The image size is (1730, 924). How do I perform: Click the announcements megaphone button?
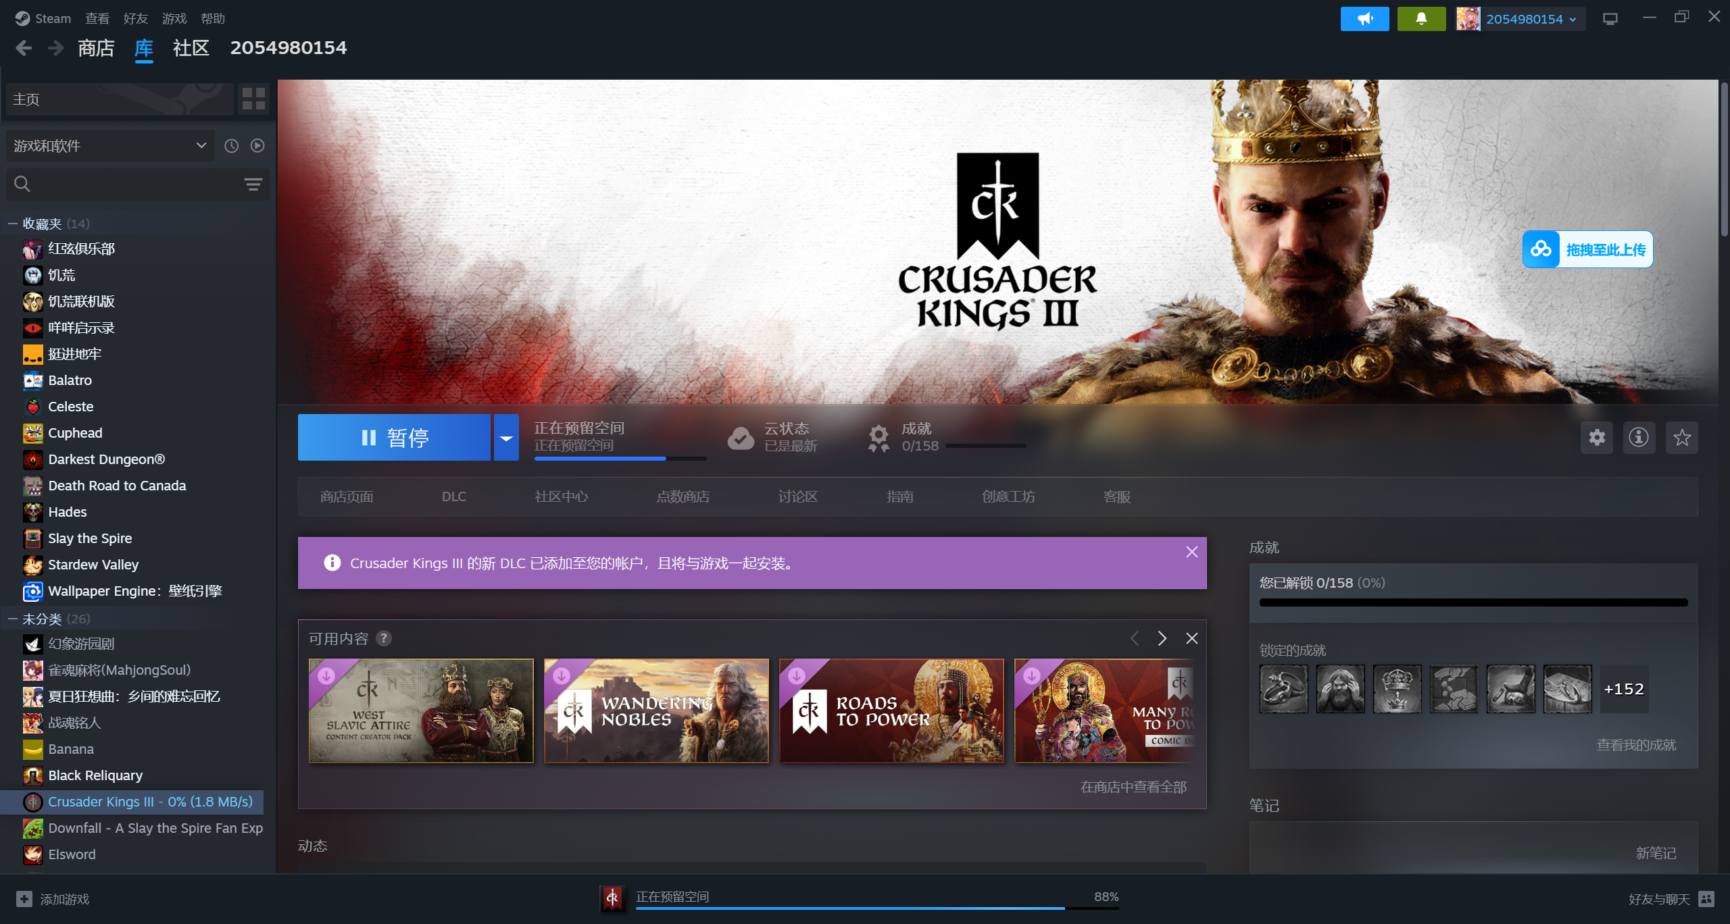(1364, 19)
